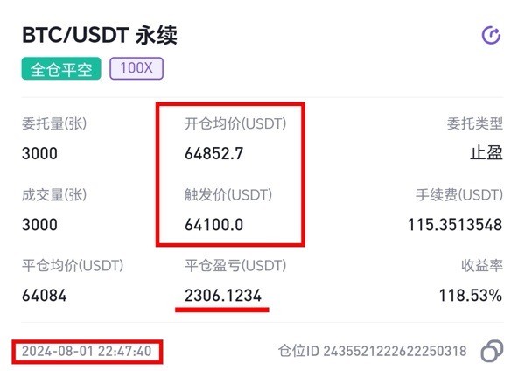The height and width of the screenshot is (371, 525).
Task: Tap the 全仓平空 green tag
Action: pyautogui.click(x=61, y=68)
